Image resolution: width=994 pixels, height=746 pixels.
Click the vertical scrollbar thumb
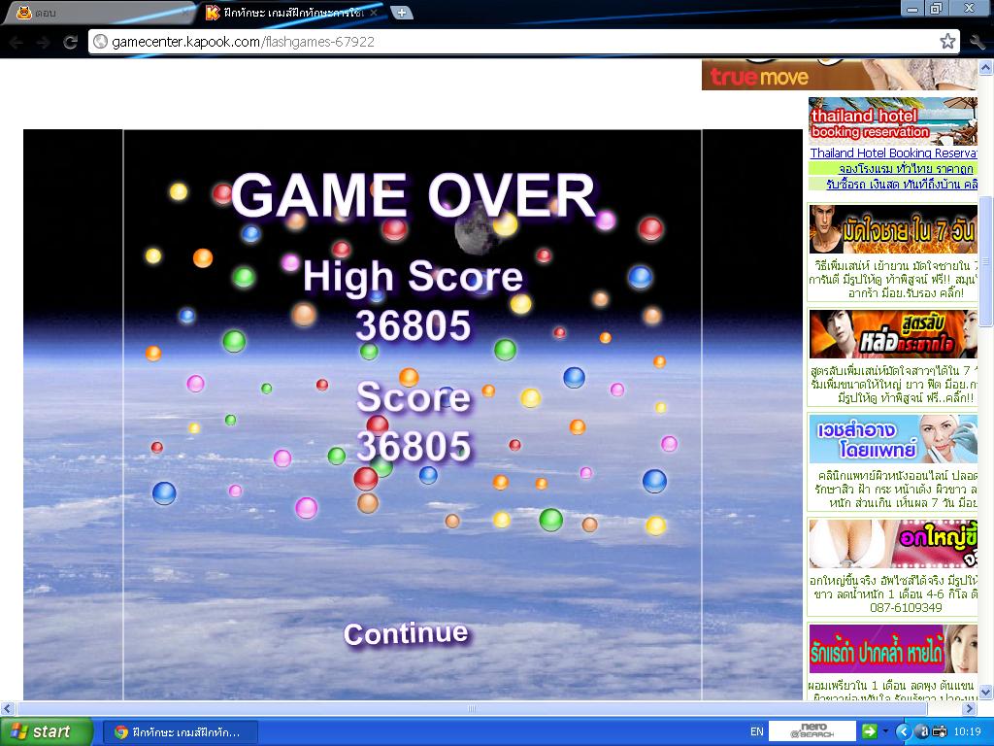pyautogui.click(x=986, y=260)
